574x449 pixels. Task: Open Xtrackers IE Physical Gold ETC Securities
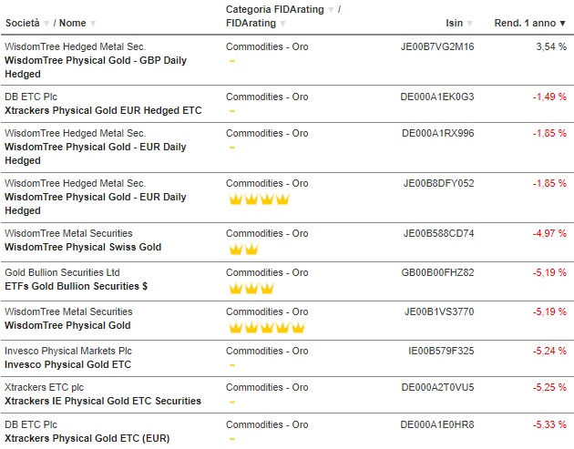click(103, 401)
